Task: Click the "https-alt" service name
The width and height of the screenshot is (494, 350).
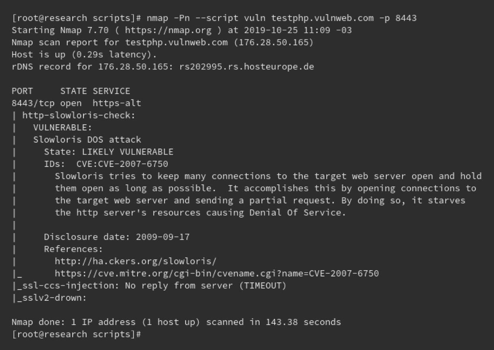Action: click(x=116, y=103)
